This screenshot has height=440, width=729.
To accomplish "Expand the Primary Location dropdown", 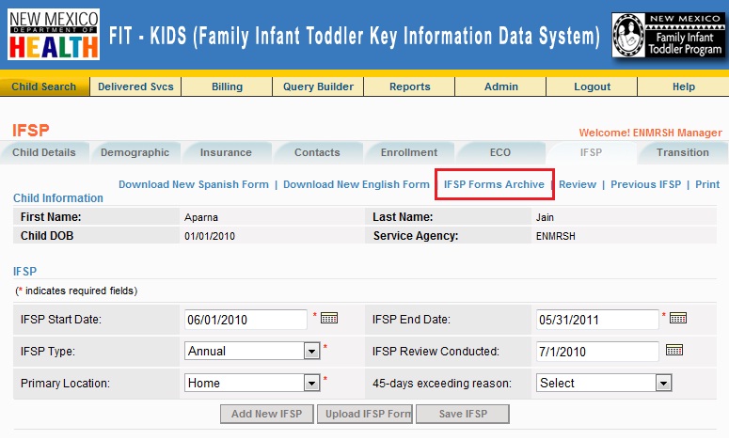I will (x=311, y=383).
